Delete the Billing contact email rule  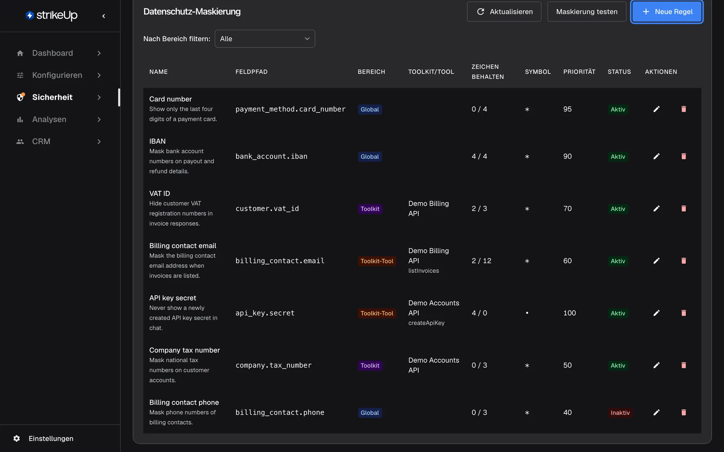pyautogui.click(x=683, y=261)
